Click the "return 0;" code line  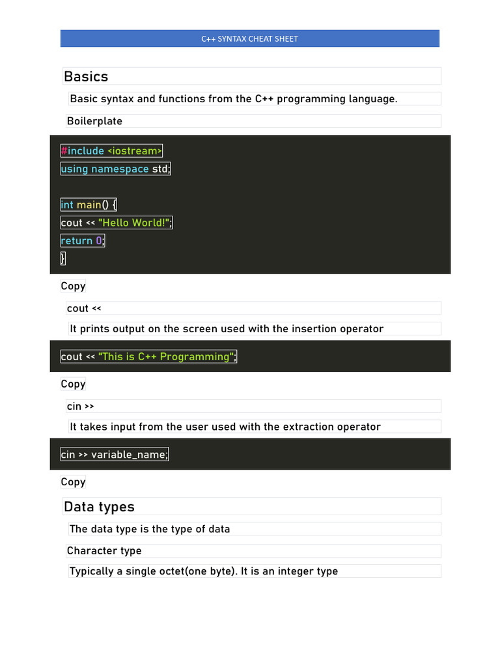(83, 240)
